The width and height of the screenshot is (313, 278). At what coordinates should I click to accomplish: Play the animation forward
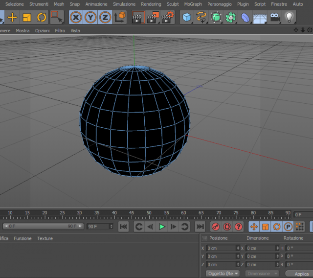pyautogui.click(x=162, y=227)
